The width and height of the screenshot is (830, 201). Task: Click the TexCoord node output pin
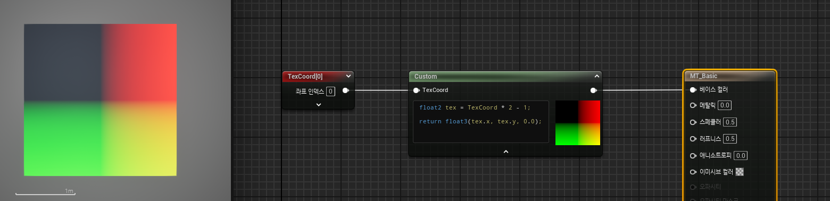coord(346,90)
